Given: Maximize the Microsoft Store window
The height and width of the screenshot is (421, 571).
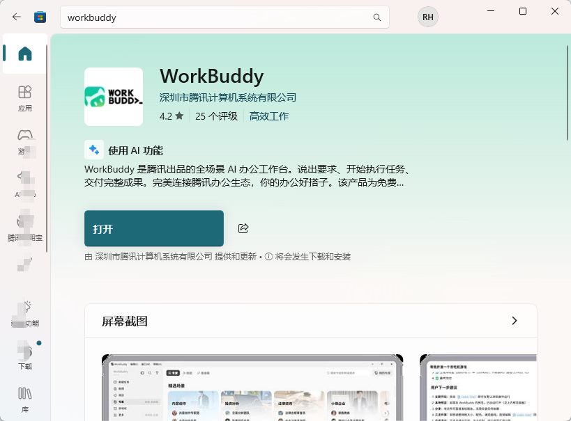Looking at the screenshot, I should pyautogui.click(x=523, y=11).
